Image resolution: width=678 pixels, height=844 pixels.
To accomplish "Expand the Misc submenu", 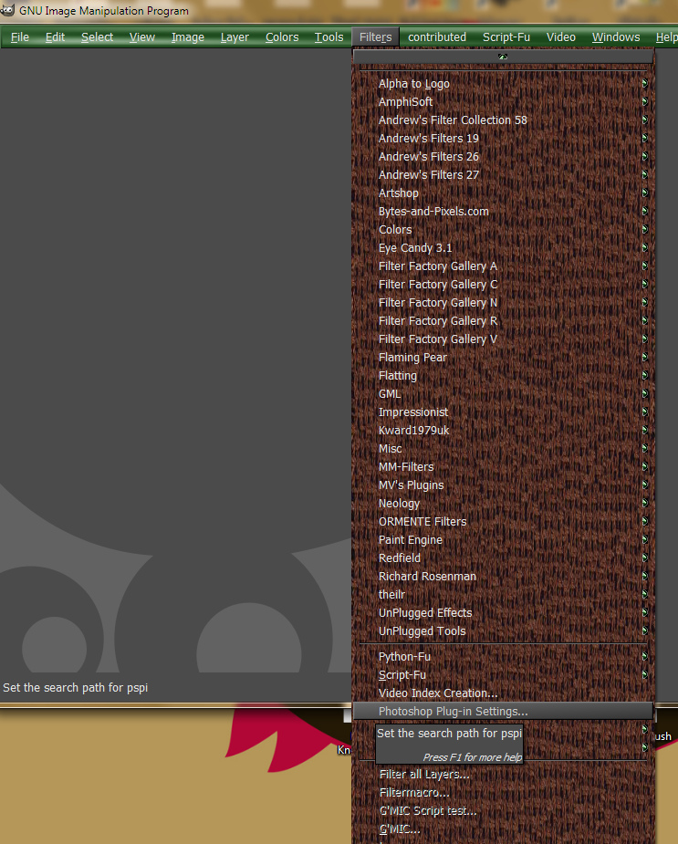I will tap(503, 449).
